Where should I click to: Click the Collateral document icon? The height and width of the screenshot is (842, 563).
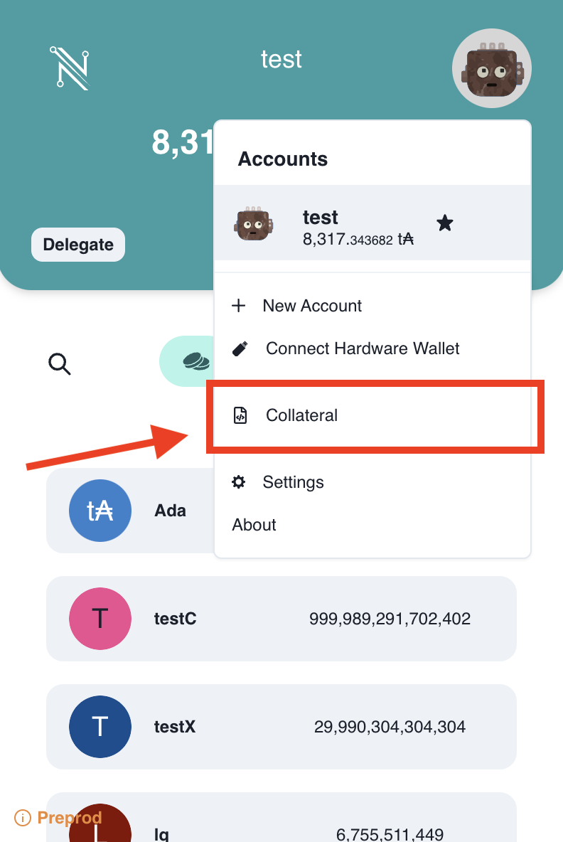240,415
